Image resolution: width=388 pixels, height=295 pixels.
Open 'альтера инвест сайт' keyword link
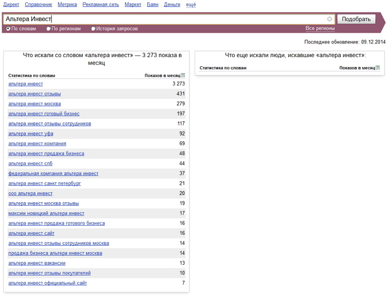click(31, 233)
